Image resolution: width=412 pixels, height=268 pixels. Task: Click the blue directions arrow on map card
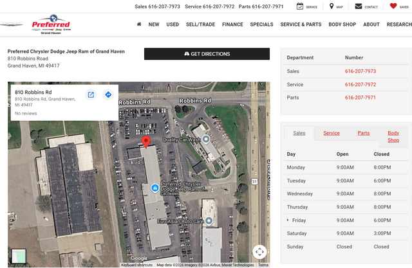pos(108,95)
